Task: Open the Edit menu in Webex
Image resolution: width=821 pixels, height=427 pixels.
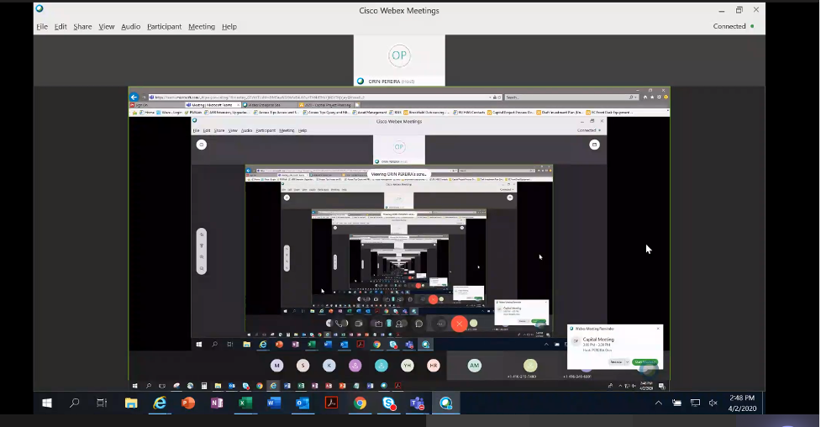Action: click(61, 27)
